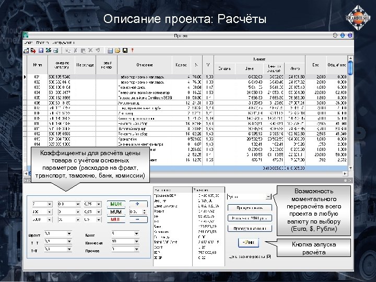Open the second menu in the menu bar
Viewport: 376px width, 282px height.
[x=42, y=43]
